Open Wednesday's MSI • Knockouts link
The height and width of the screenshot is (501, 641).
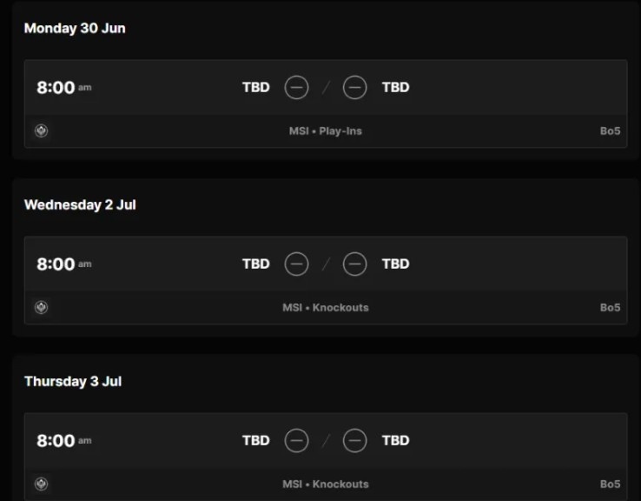pos(325,307)
